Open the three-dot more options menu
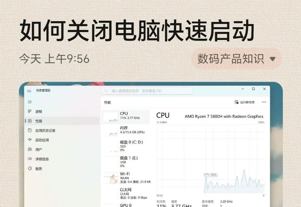Image resolution: width=301 pixels, height=207 pixels. click(x=264, y=102)
